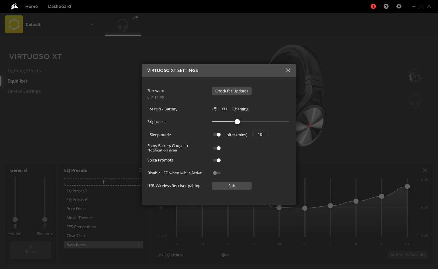Click Check for Updates button
Image resolution: width=438 pixels, height=269 pixels.
pos(232,91)
